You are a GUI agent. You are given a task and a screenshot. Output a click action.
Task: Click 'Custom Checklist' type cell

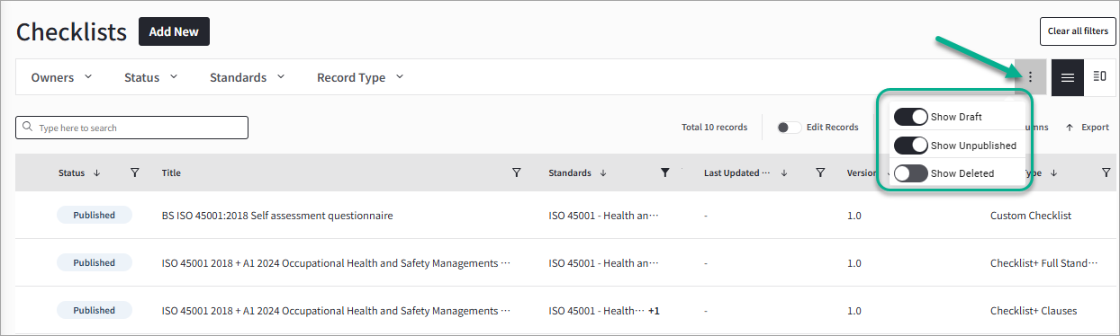tap(1031, 216)
